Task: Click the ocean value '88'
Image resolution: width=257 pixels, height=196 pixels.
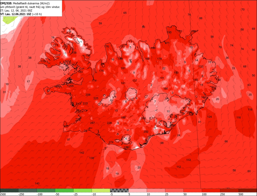Action: click(201, 18)
